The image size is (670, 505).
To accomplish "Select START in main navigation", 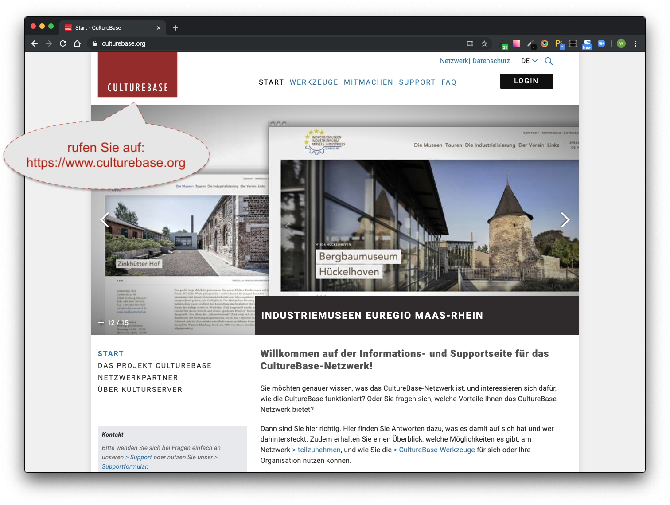I will pos(271,82).
